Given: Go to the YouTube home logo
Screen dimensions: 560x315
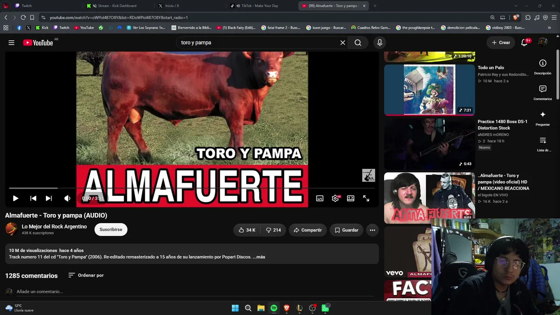Looking at the screenshot, I should pyautogui.click(x=38, y=42).
